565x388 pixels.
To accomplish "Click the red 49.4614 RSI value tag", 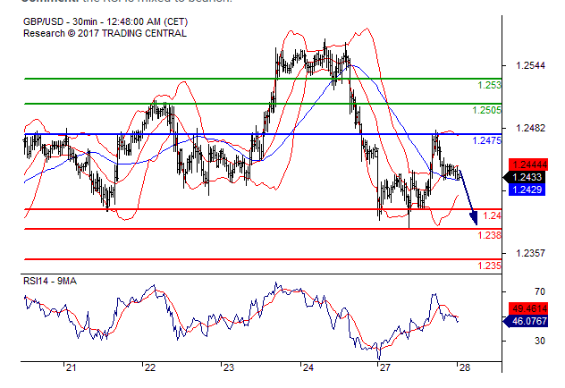I will pyautogui.click(x=528, y=308).
